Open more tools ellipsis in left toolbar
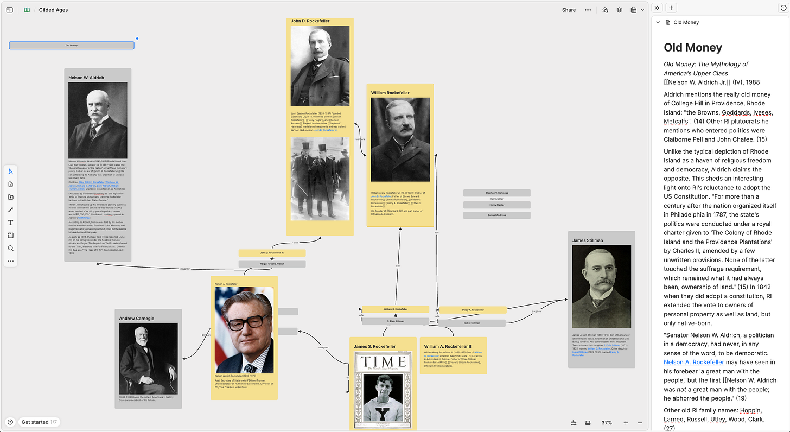The height and width of the screenshot is (432, 790). 10,261
